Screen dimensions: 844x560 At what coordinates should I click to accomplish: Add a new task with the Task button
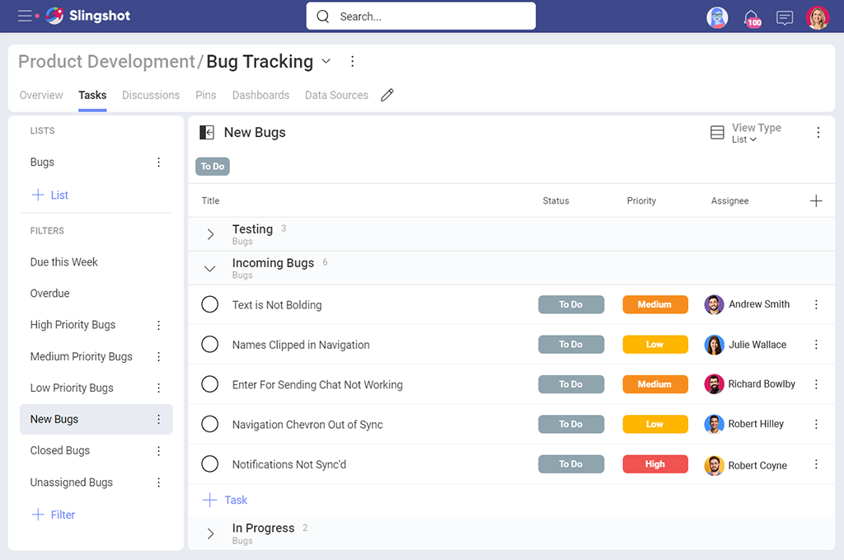[x=224, y=500]
